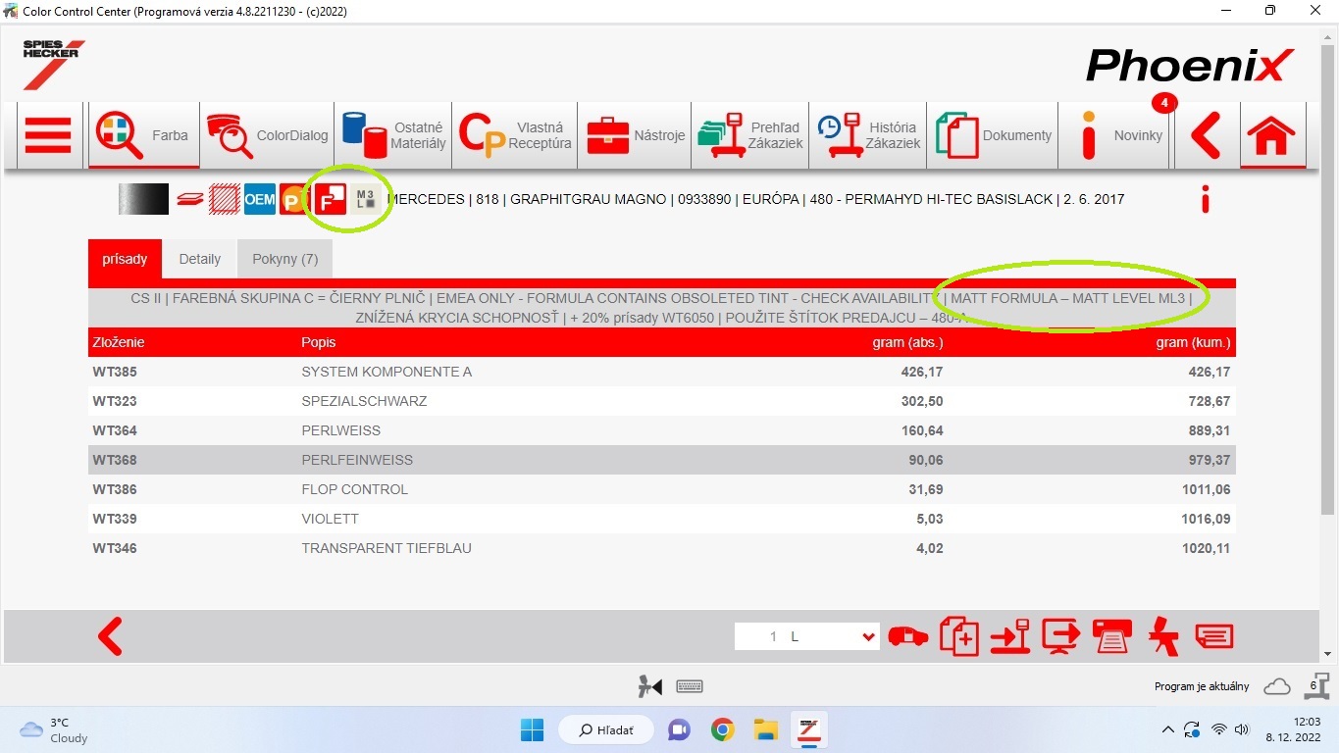Switch to the prísady tab

coord(125,259)
